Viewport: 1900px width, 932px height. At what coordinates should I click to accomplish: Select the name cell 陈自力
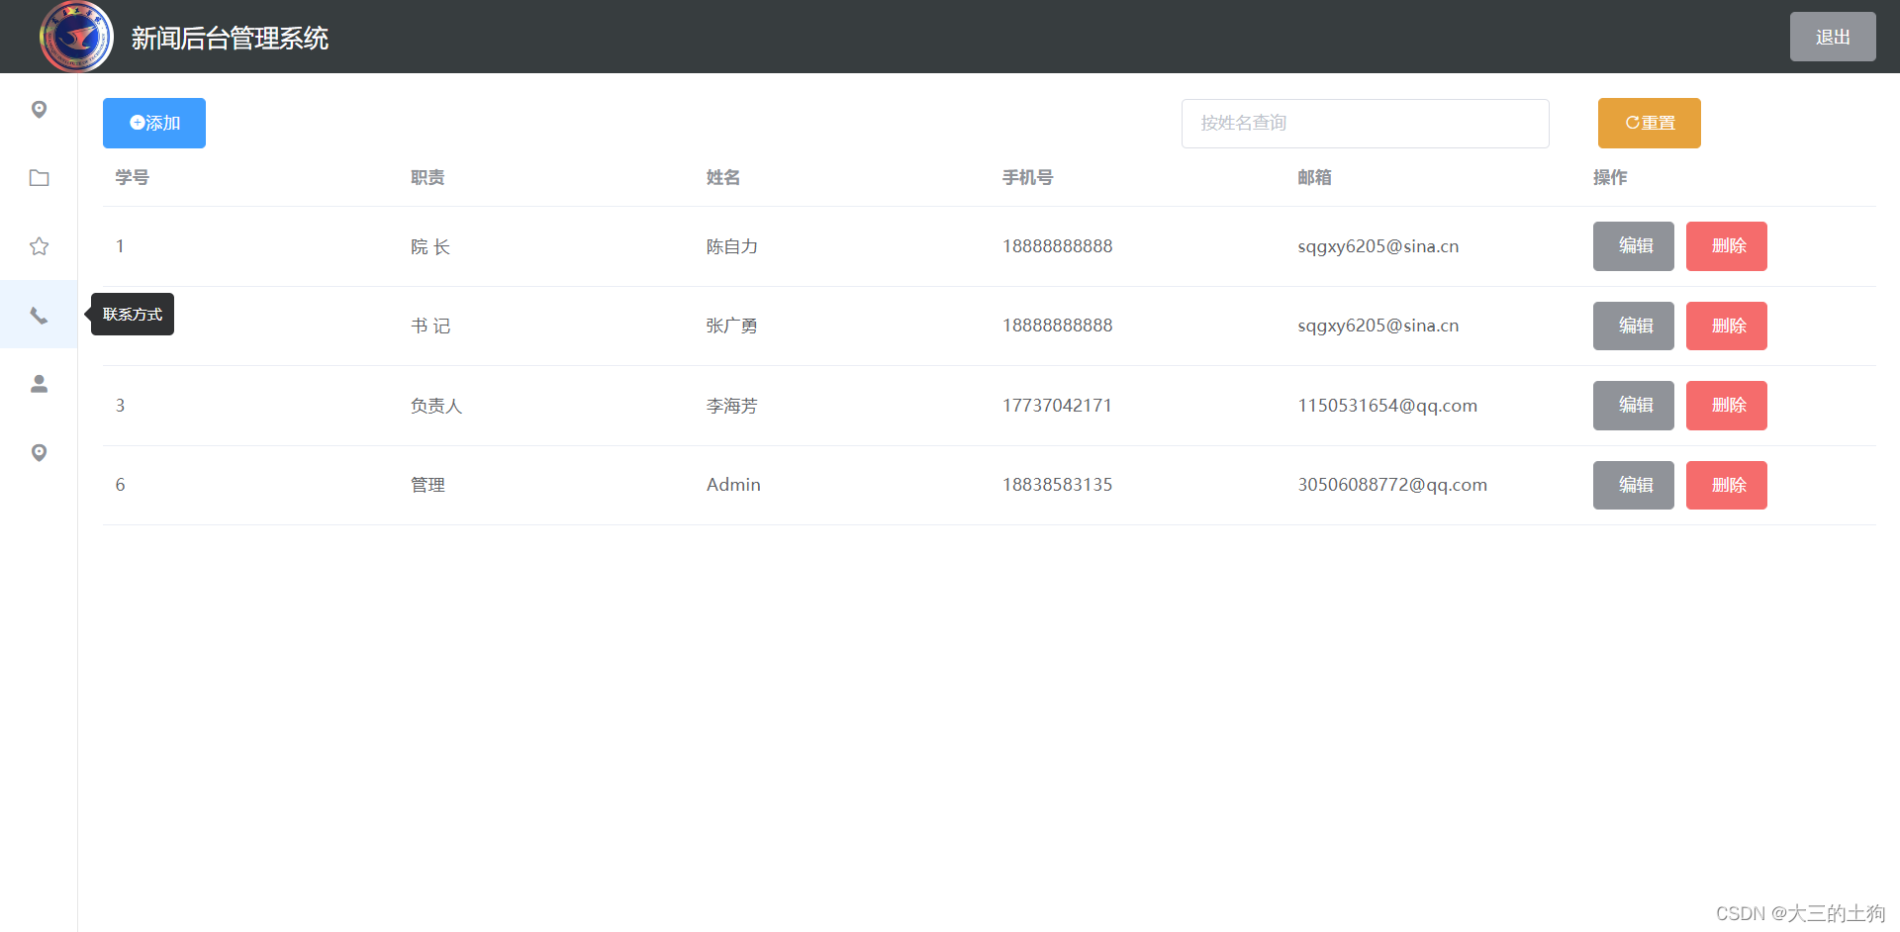(732, 246)
